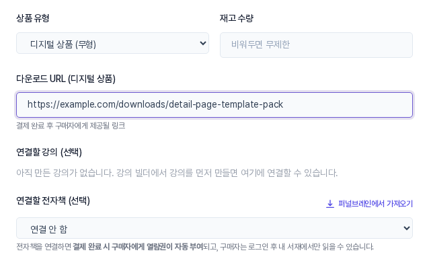Click the 연결할 강의 (선택) label

(x=49, y=152)
